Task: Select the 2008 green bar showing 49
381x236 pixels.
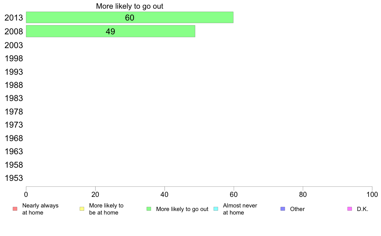Action: [x=111, y=31]
